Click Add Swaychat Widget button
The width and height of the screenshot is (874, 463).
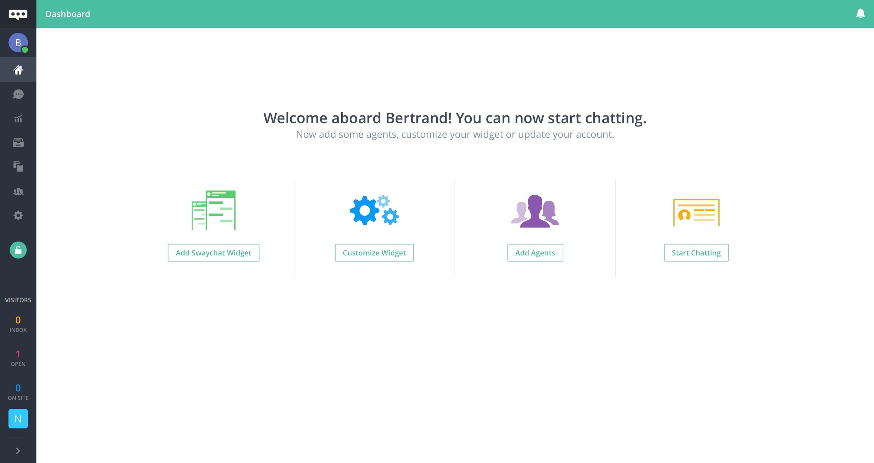point(213,253)
